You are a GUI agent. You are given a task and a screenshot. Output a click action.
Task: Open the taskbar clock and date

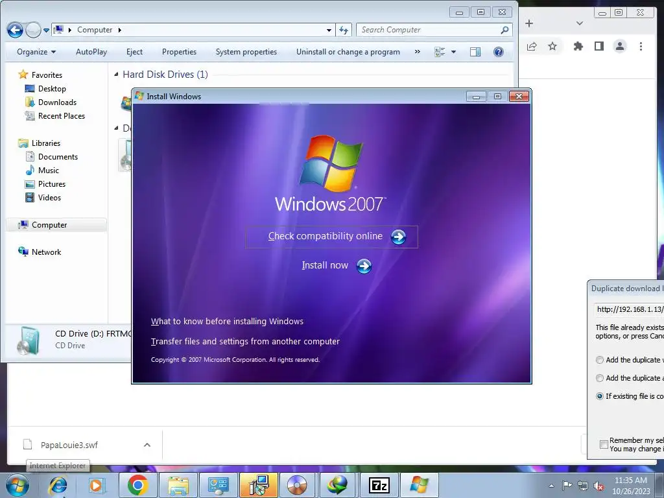pos(631,486)
